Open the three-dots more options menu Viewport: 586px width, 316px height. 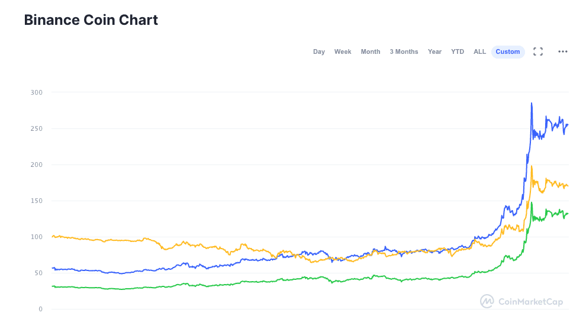tap(563, 51)
